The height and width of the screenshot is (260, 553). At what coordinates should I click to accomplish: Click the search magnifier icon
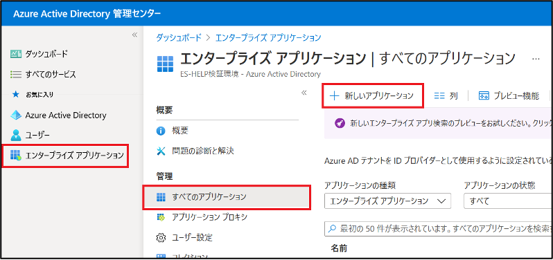pos(332,229)
